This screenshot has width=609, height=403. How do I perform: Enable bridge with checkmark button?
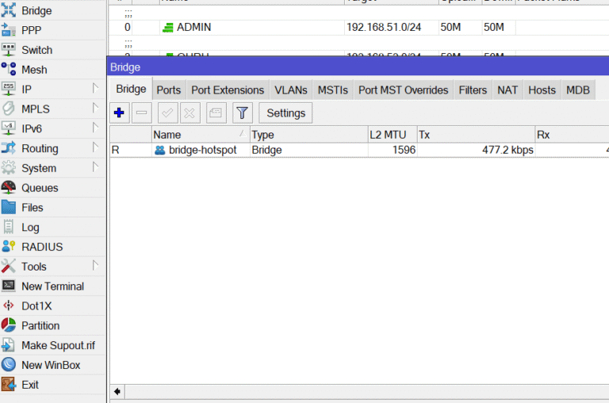(x=168, y=113)
